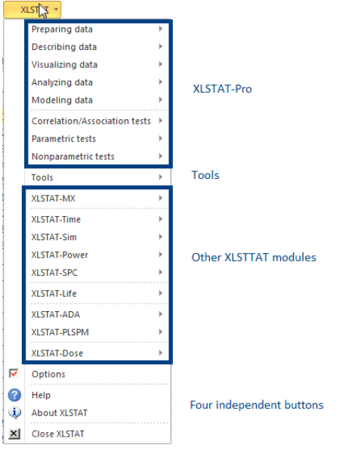Image resolution: width=361 pixels, height=466 pixels.
Task: Click the Options red checkmark icon
Action: click(14, 373)
